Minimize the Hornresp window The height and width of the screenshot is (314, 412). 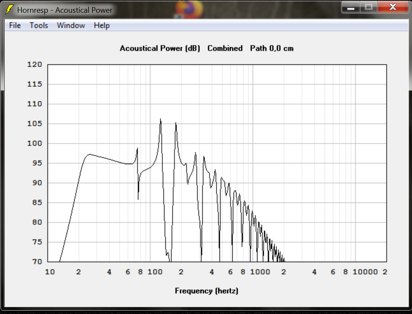click(x=351, y=7)
